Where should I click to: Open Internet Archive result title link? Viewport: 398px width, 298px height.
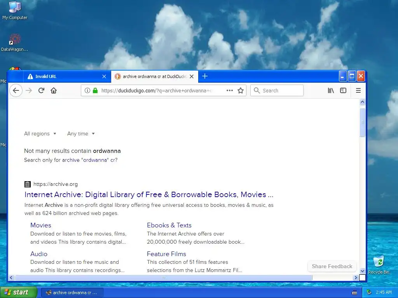pyautogui.click(x=149, y=194)
